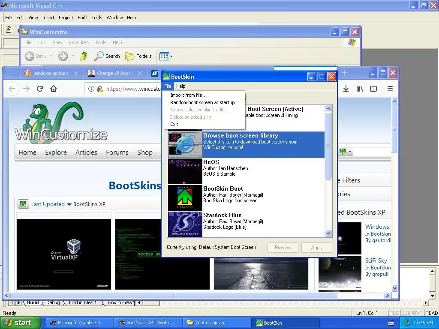Image resolution: width=439 pixels, height=329 pixels.
Task: Reload the page in Firefox
Action: (40, 89)
